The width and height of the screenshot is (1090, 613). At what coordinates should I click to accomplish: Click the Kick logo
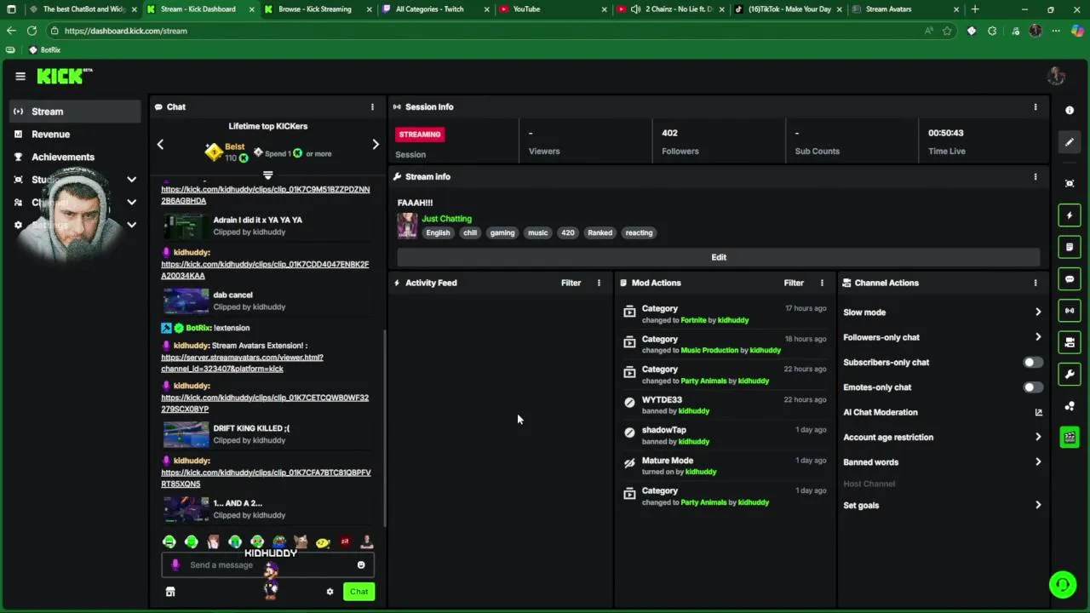64,76
